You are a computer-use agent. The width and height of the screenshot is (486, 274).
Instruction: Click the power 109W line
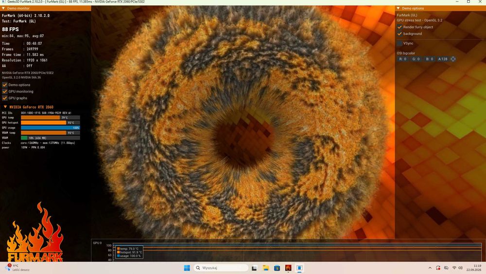coord(23,147)
